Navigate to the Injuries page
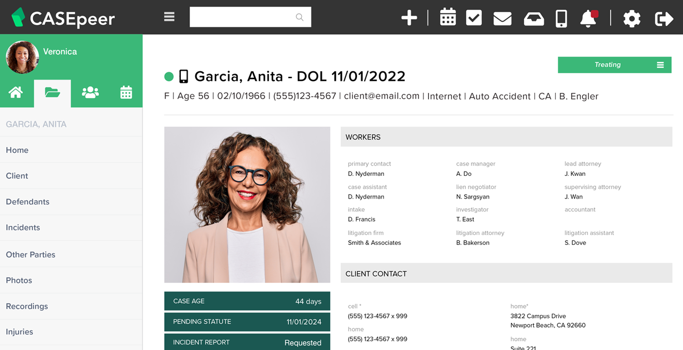Screen dimensions: 683x350 20,331
